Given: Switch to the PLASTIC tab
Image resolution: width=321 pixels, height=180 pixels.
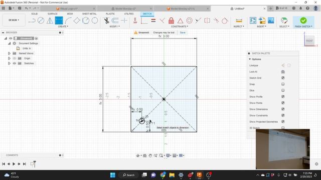Looking at the screenshot, I should pyautogui.click(x=110, y=13).
